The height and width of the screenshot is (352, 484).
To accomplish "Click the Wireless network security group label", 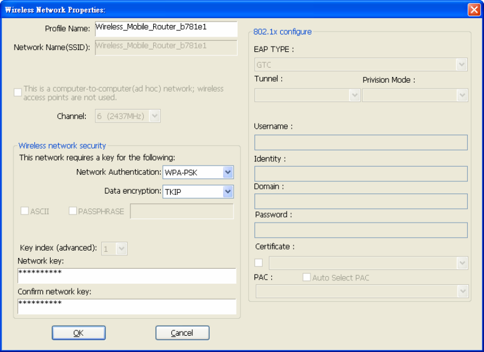I will tap(62, 146).
